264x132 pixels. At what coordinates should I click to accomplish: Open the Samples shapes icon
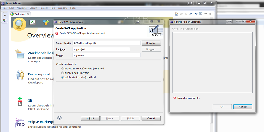pos(46,22)
